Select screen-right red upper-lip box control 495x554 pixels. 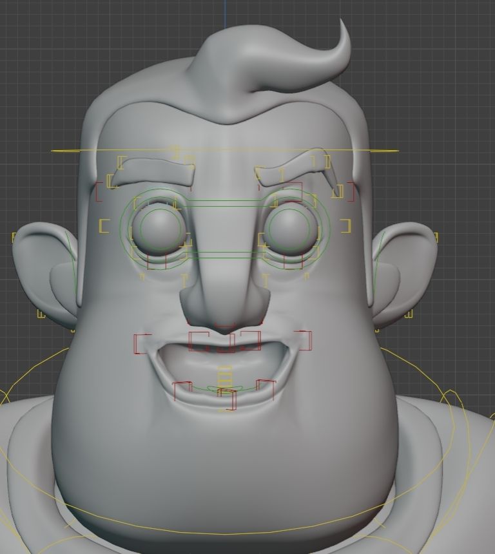pyautogui.click(x=251, y=341)
